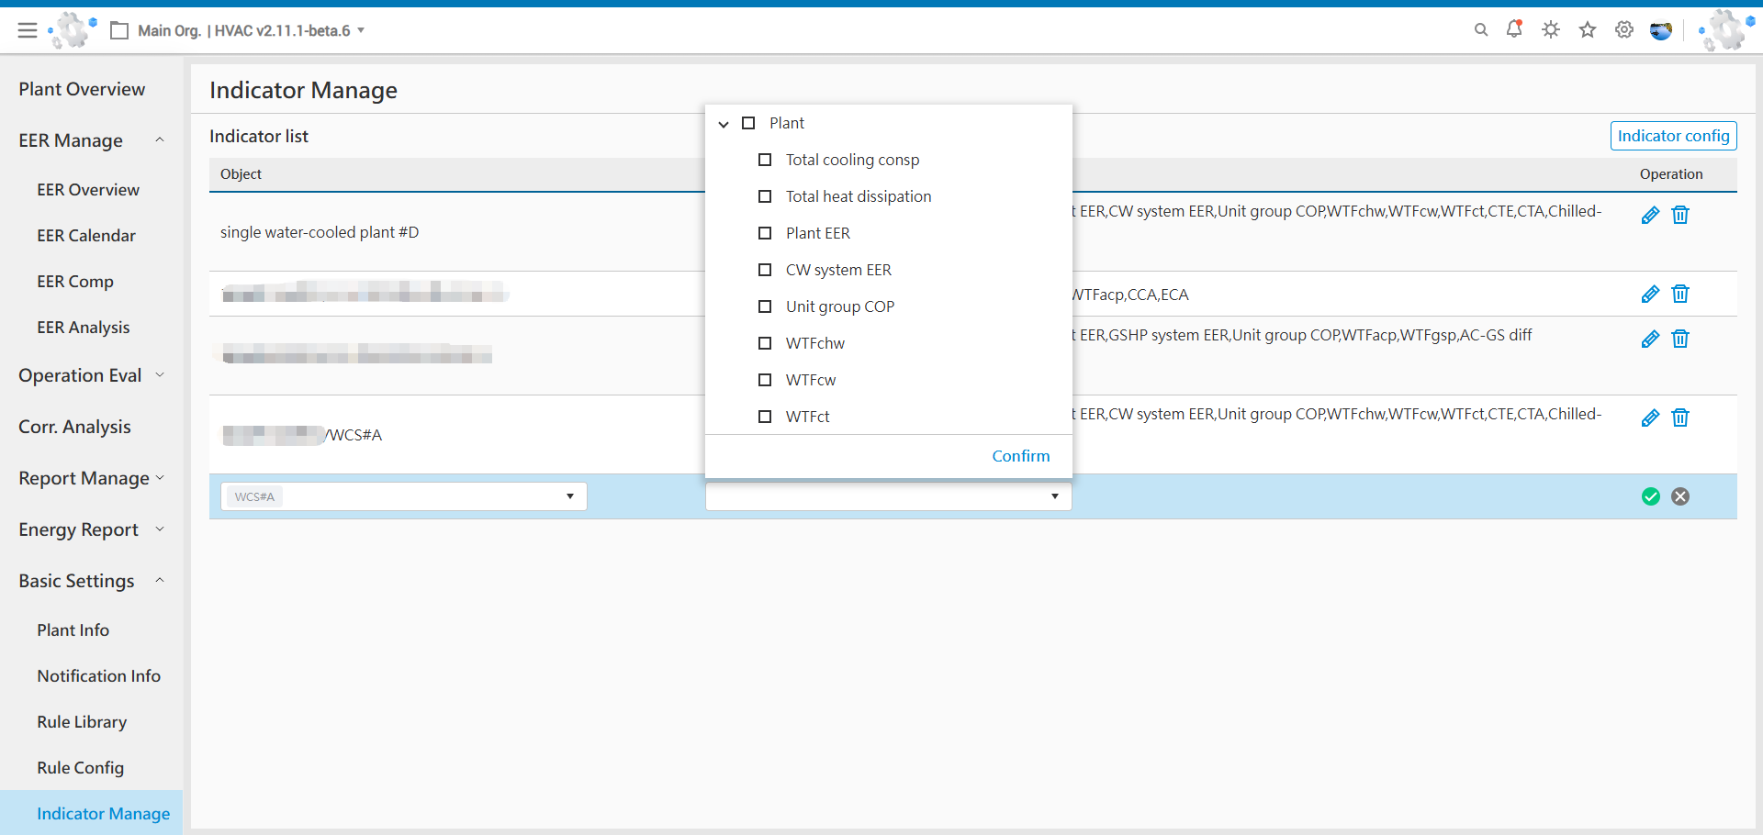Toggle the theme brightness icon
The width and height of the screenshot is (1763, 835).
coord(1550,29)
